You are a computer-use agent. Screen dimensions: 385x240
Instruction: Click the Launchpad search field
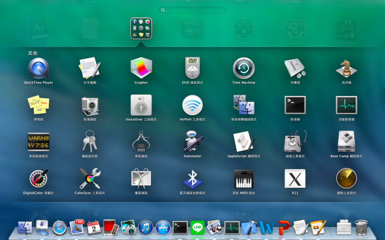pos(192,10)
